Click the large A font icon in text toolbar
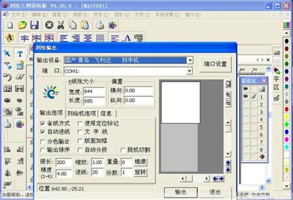 [x=127, y=38]
